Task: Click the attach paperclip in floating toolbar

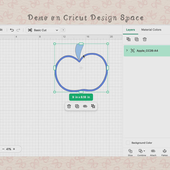Action: (85, 106)
